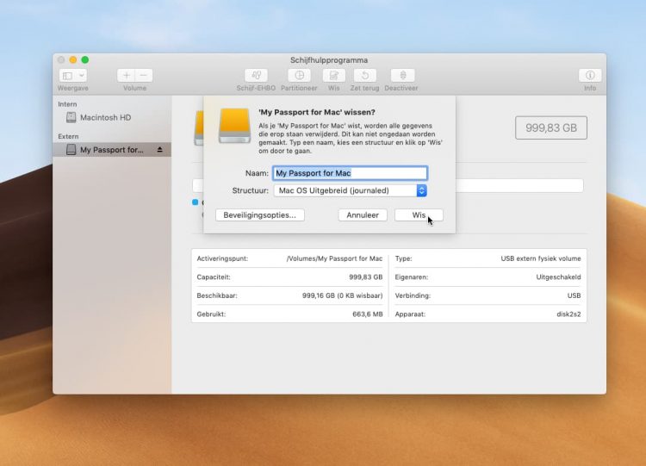
Task: Click the Wis erase icon in toolbar
Action: pyautogui.click(x=333, y=76)
